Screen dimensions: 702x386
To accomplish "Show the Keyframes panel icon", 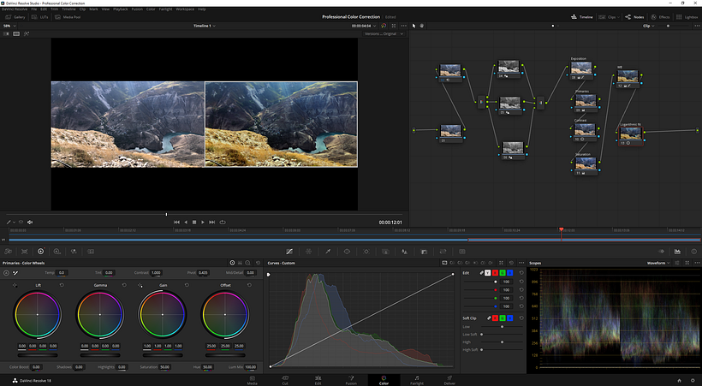I will [x=661, y=252].
